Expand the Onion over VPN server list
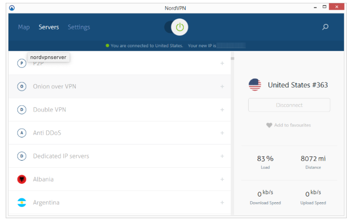This screenshot has height=222, width=351. [222, 86]
